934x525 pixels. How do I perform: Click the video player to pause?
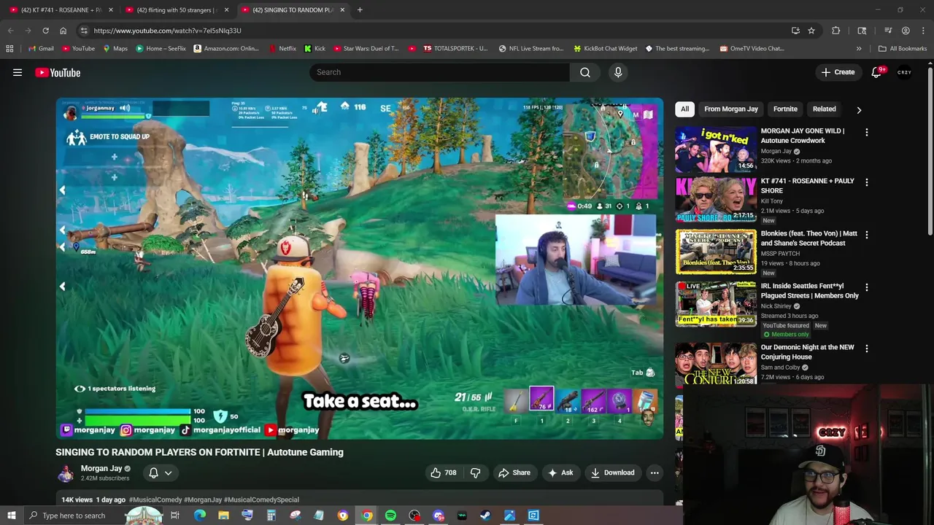(360, 268)
